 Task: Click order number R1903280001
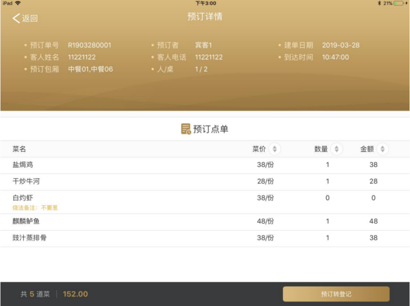[90, 45]
